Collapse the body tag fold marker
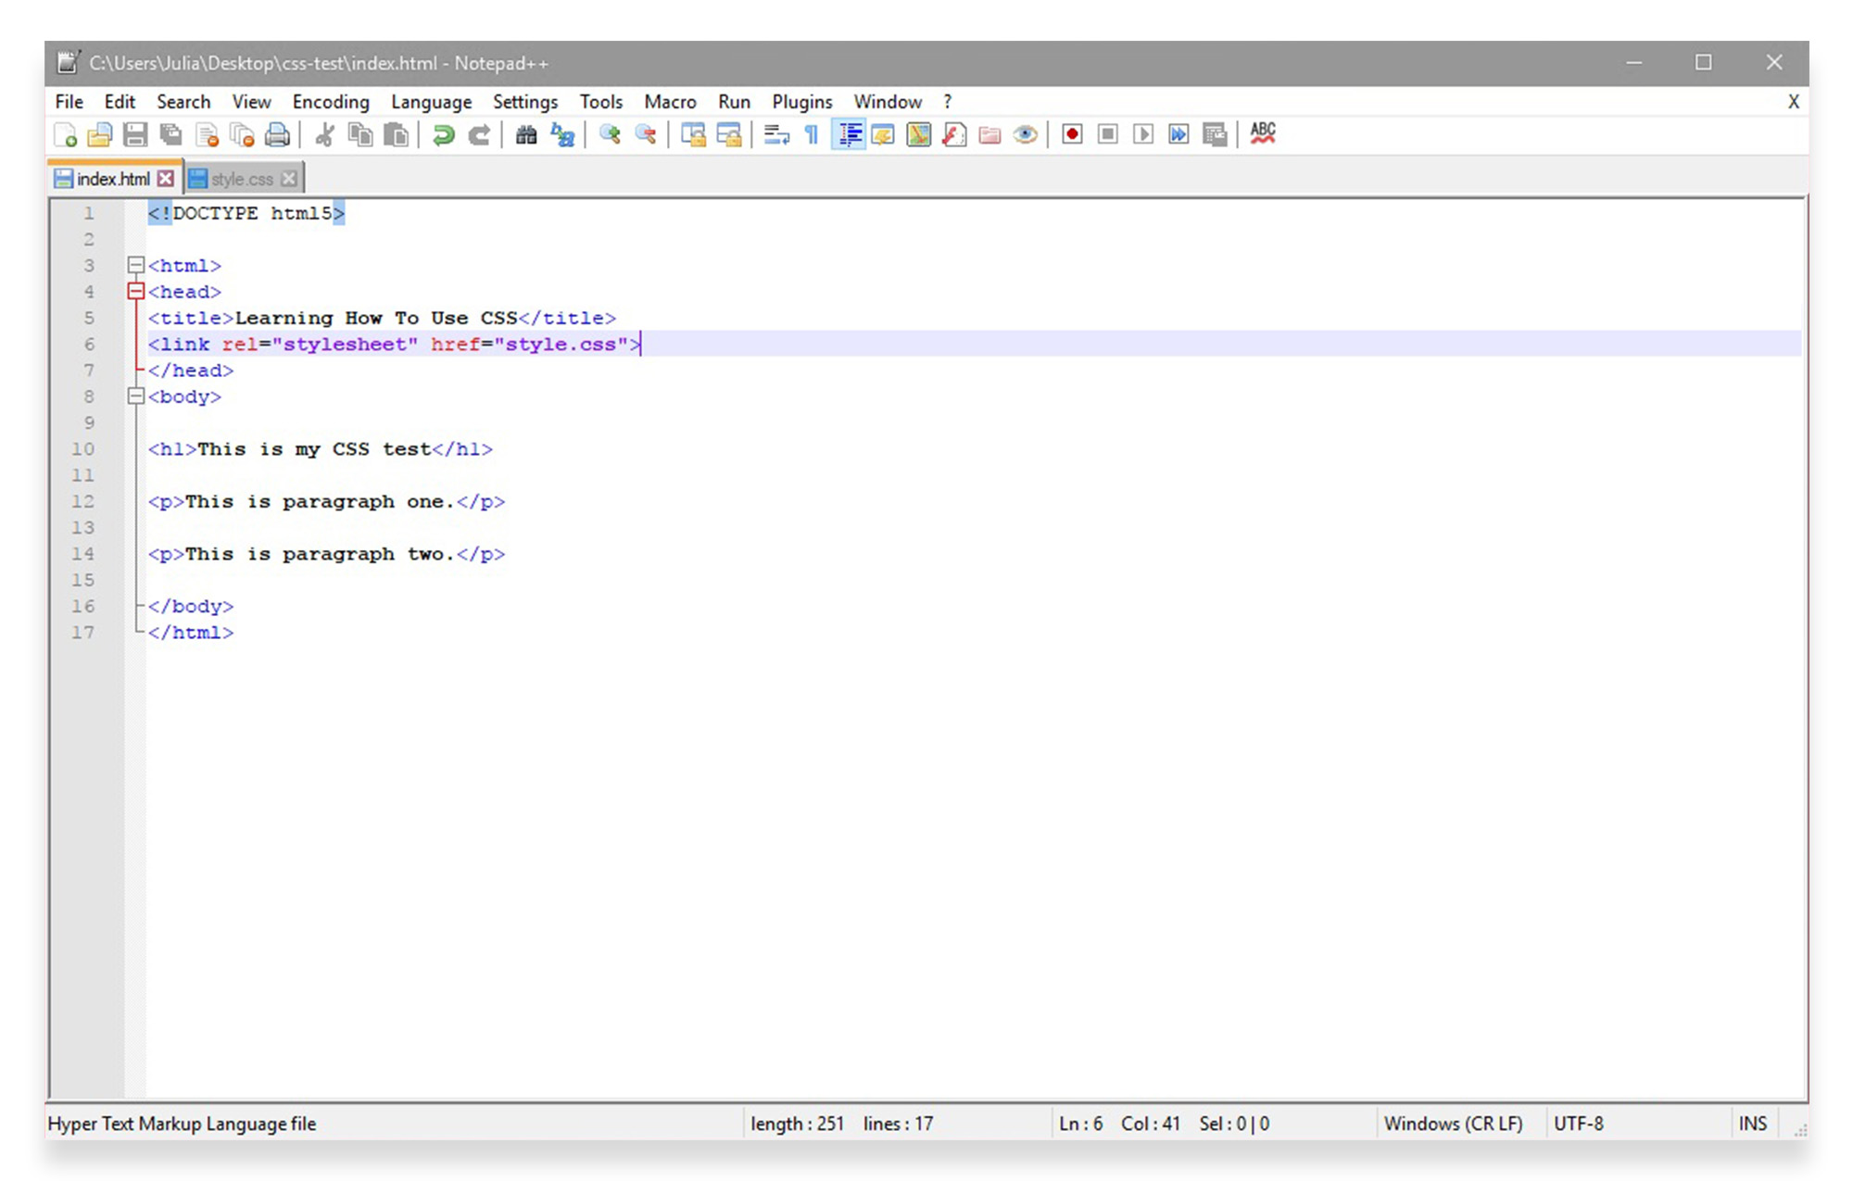1853x1181 pixels. tap(136, 396)
